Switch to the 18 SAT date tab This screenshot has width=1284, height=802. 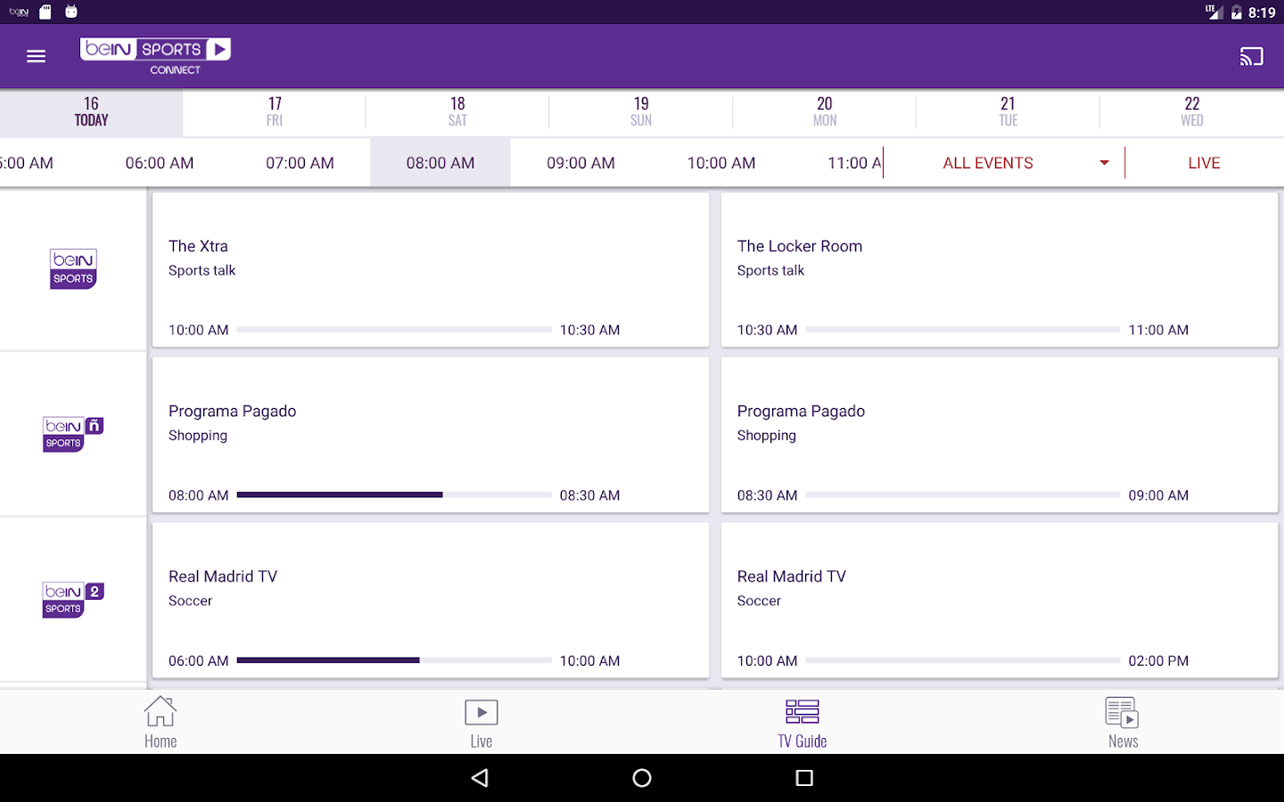tap(457, 112)
